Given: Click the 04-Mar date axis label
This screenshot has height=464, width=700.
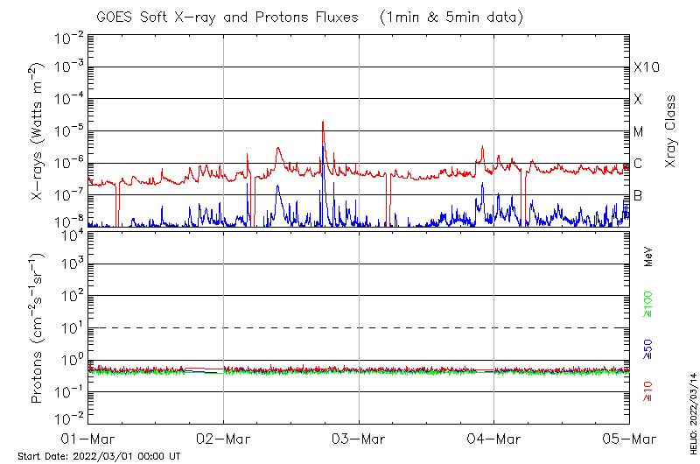Looking at the screenshot, I should pos(493,438).
